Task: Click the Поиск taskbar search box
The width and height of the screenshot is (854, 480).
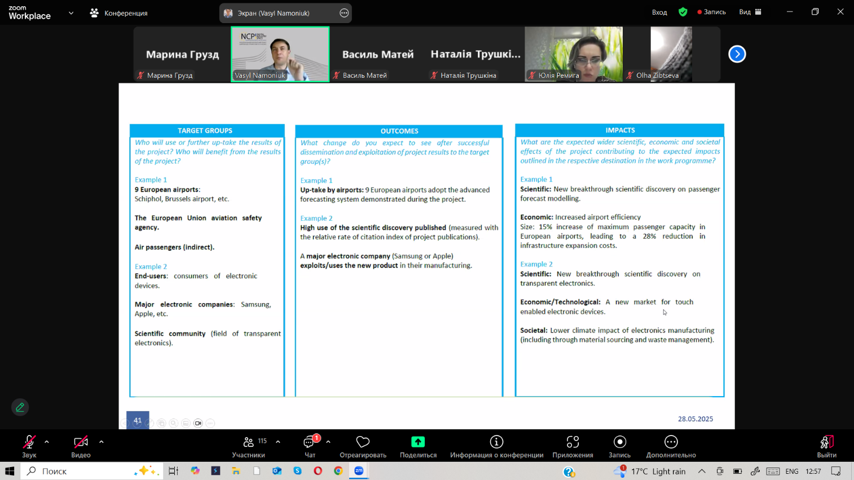Action: (92, 471)
